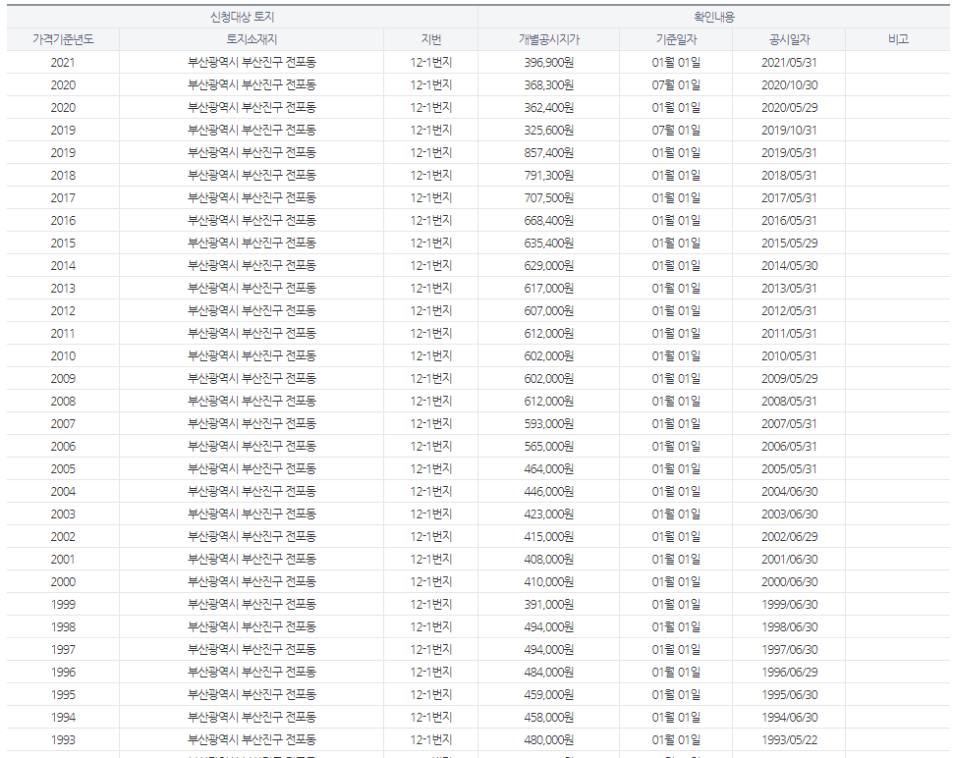Select the 617,000원 price cell
This screenshot has height=758, width=953.
coord(549,288)
